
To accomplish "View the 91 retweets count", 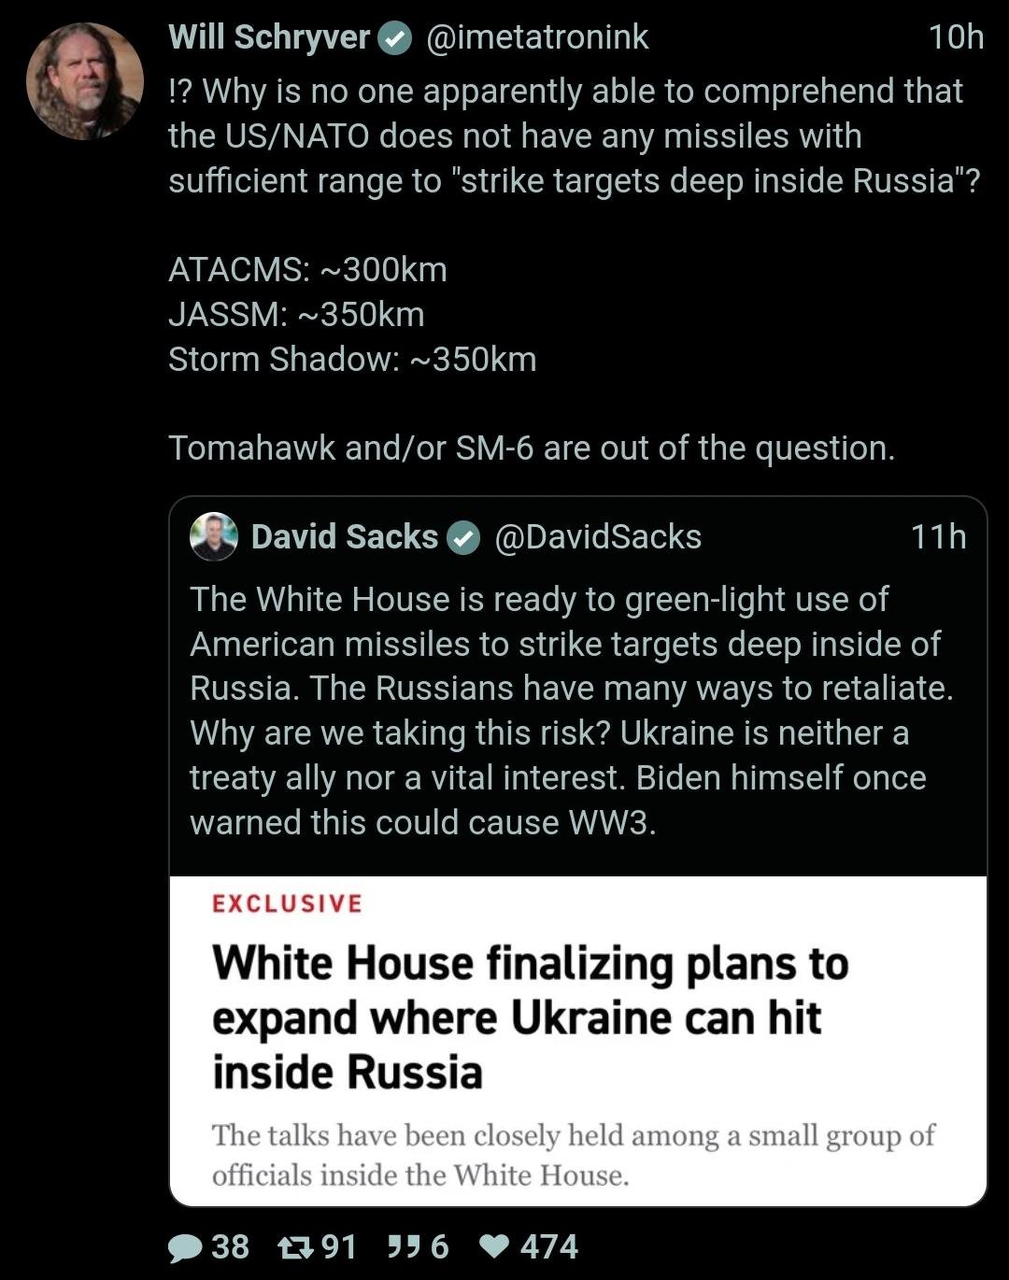I will 339,1247.
